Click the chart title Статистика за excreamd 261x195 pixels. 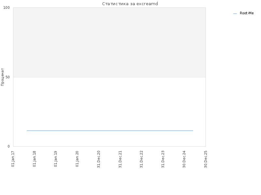[x=130, y=4]
